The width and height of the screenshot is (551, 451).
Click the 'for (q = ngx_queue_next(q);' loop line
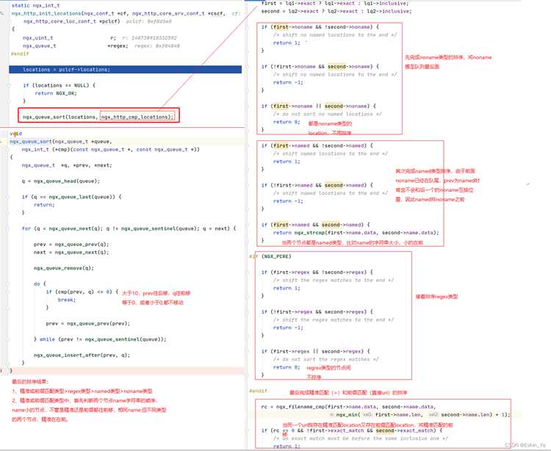coord(129,228)
